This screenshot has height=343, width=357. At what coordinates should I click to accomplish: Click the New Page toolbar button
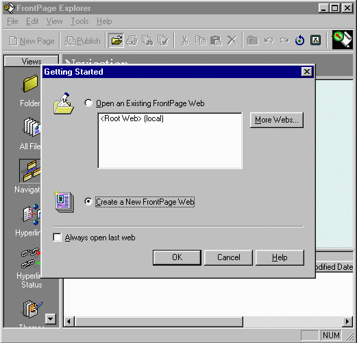coord(32,41)
